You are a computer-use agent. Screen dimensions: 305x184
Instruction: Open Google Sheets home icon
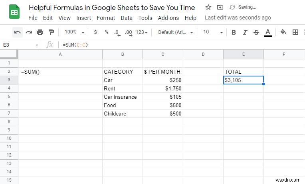[14, 12]
